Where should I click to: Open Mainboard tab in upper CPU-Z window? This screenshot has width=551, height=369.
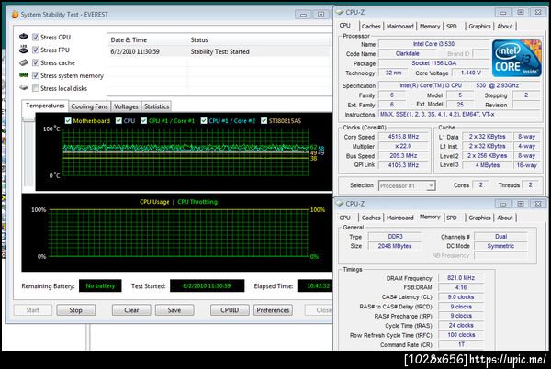point(399,27)
